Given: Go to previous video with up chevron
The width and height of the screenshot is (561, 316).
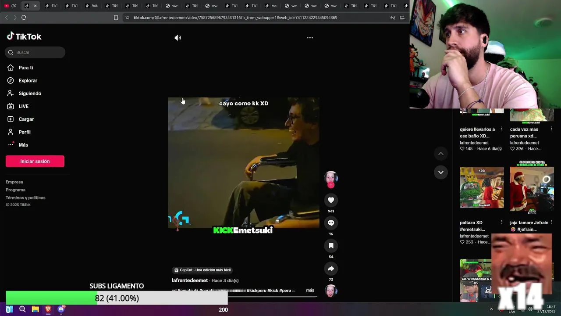Looking at the screenshot, I should (441, 154).
